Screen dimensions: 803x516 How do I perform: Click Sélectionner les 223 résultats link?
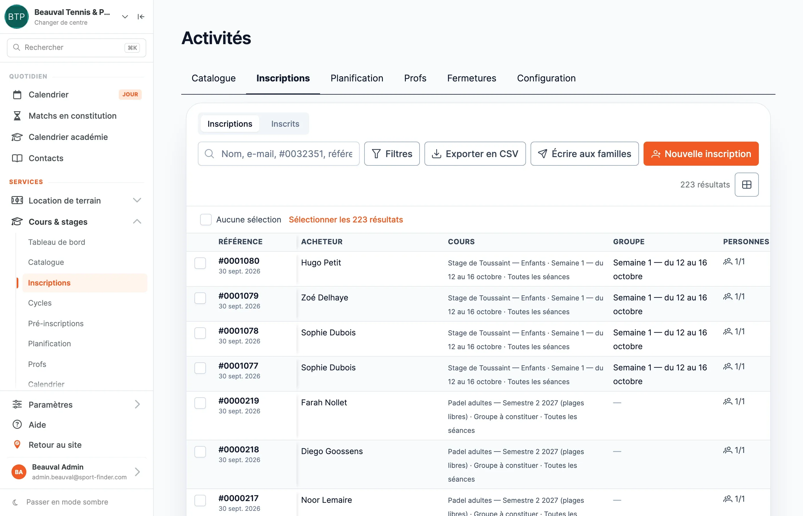coord(346,220)
